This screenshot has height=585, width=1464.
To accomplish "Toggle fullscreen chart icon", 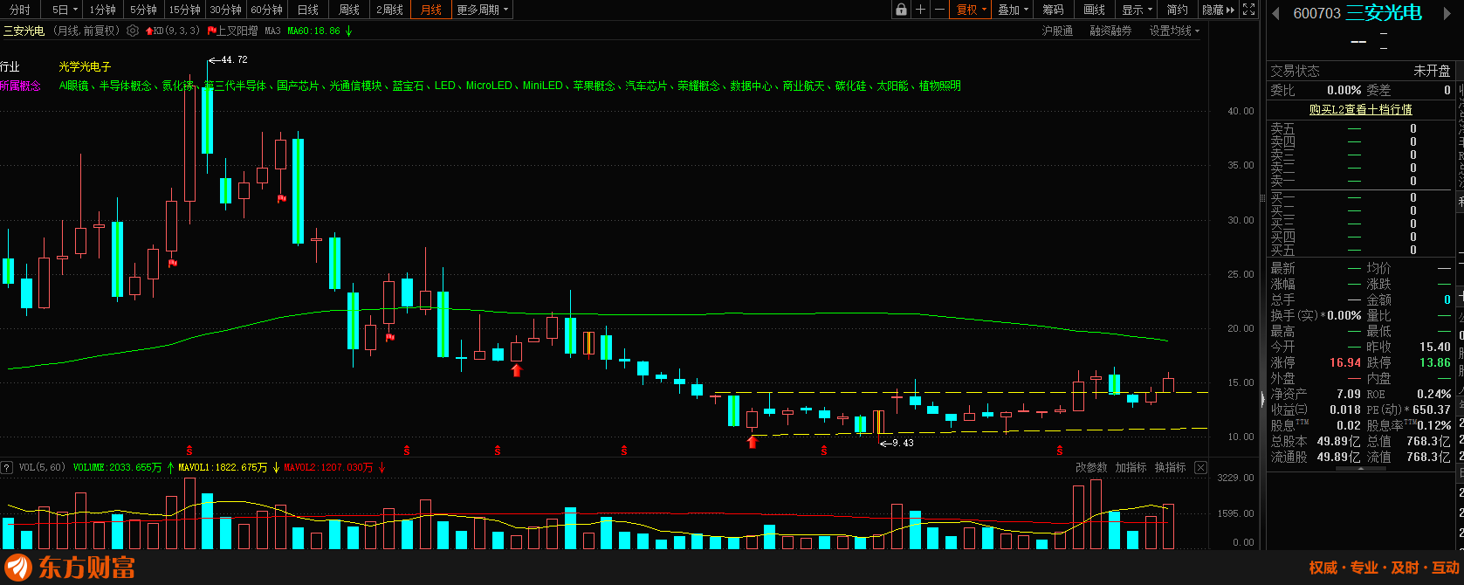I will (1249, 10).
